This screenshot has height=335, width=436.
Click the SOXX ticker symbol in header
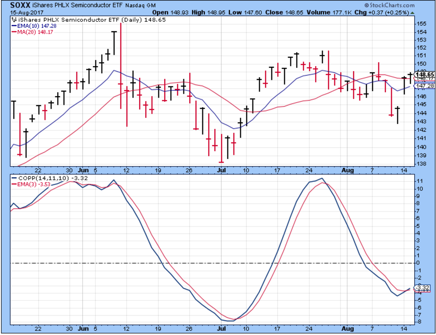(20, 5)
